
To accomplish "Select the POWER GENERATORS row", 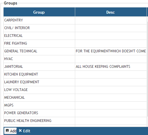I will pyautogui.click(x=75, y=113).
